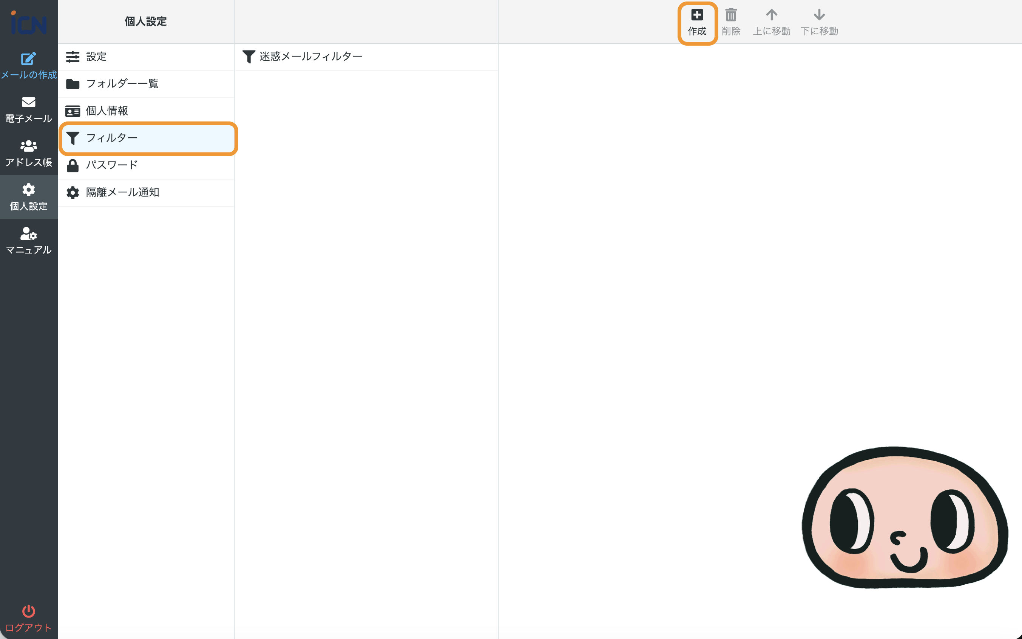Select 個人設定 gear in sidebar
Viewport: 1022px width, 639px height.
[x=28, y=190]
